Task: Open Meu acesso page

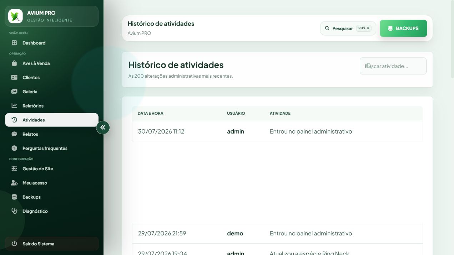Action: click(52, 183)
